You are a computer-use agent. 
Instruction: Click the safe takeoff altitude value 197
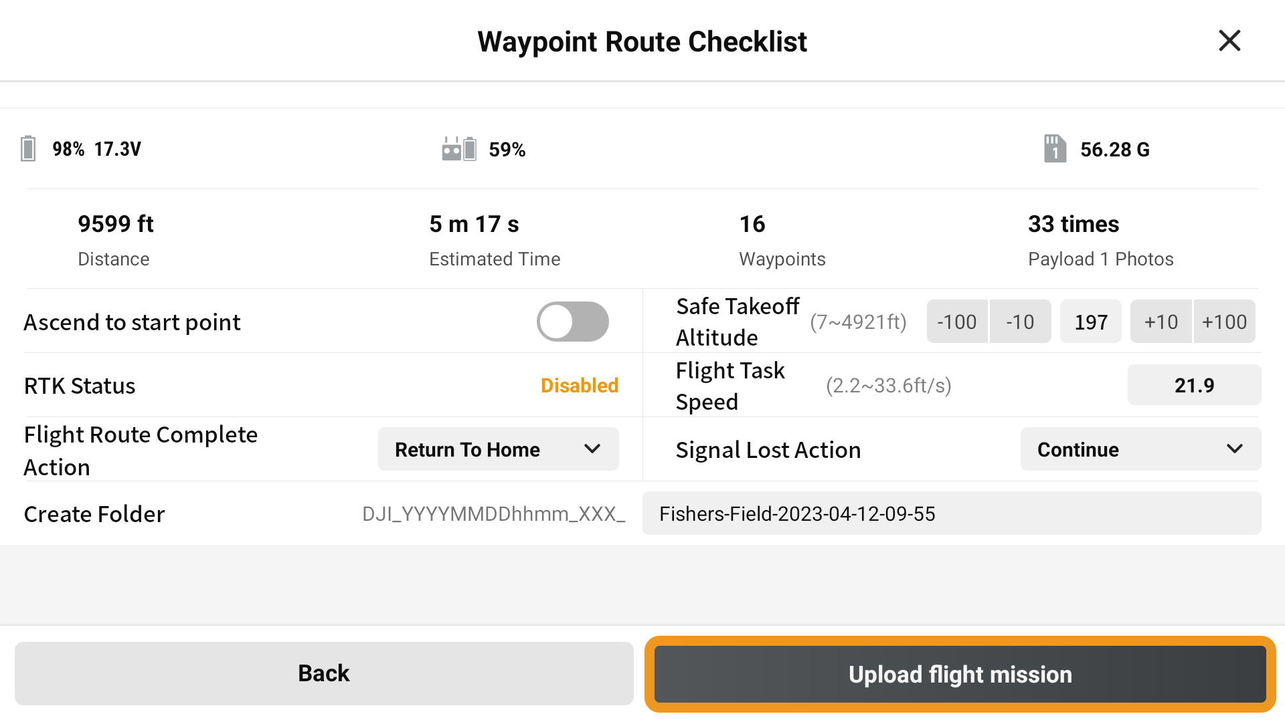[1091, 322]
